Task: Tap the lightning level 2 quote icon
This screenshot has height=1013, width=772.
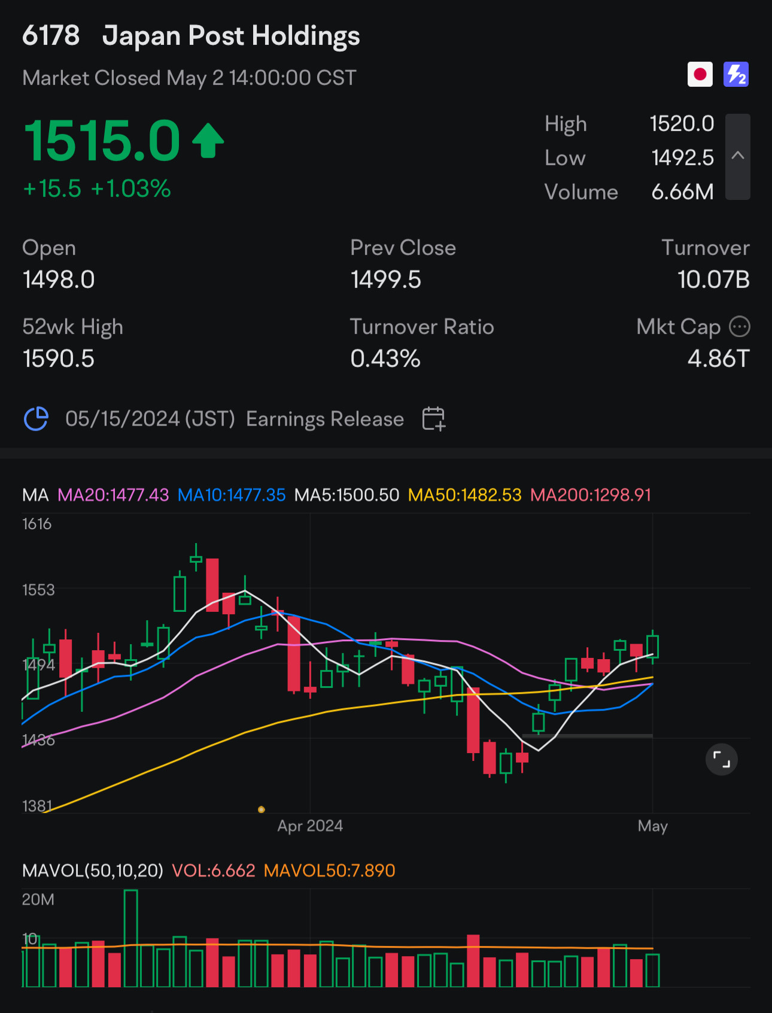Action: coord(736,75)
